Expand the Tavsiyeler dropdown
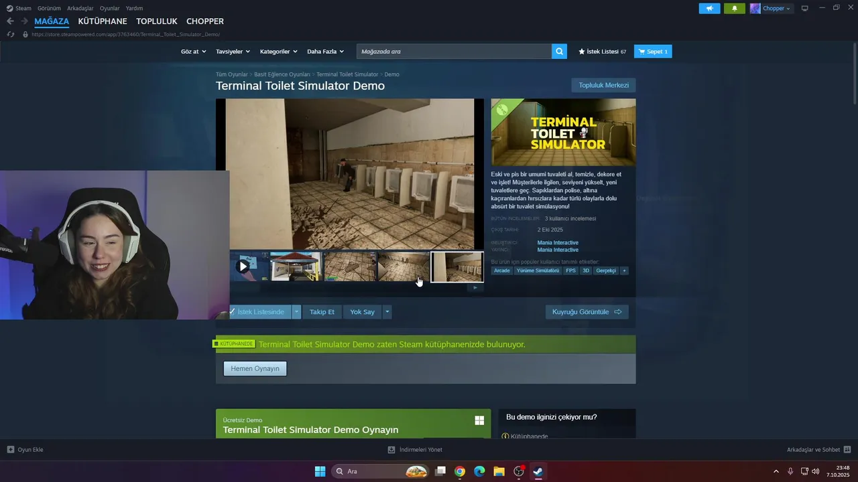This screenshot has height=482, width=858. point(233,52)
